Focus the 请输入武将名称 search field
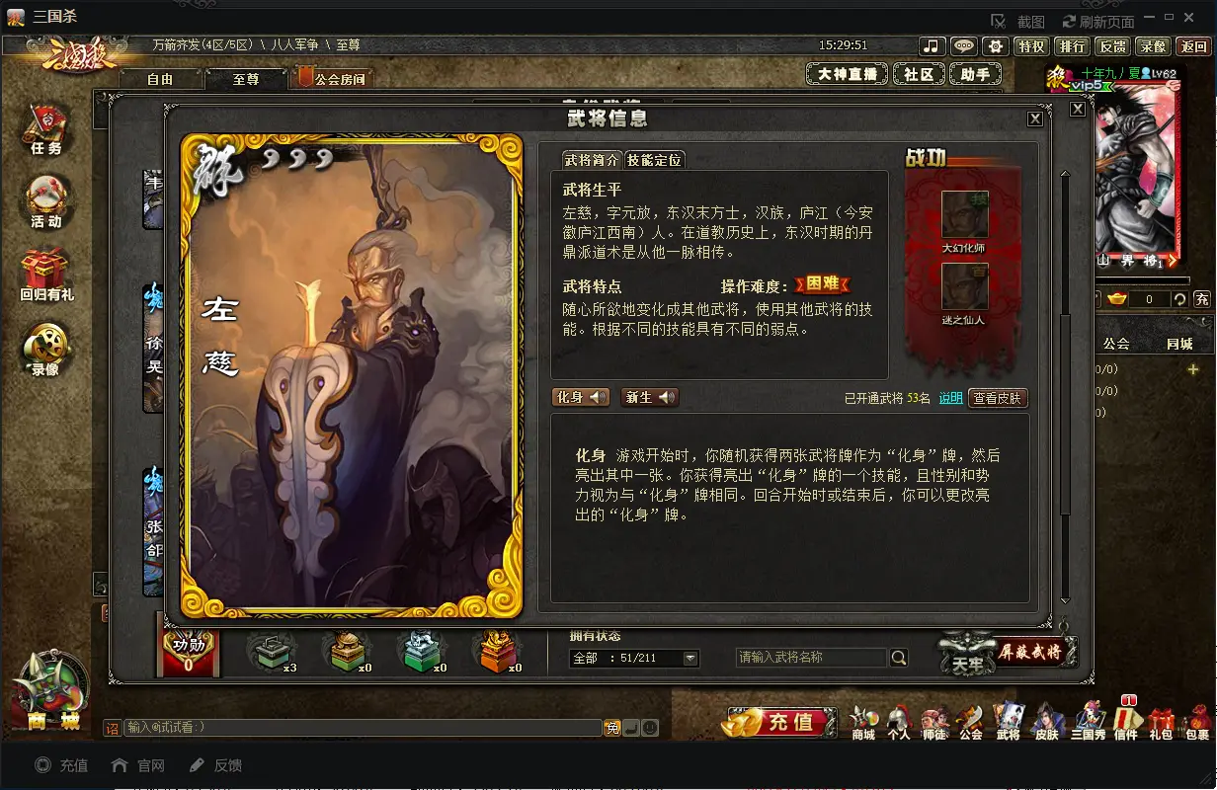This screenshot has height=790, width=1217. click(x=812, y=658)
